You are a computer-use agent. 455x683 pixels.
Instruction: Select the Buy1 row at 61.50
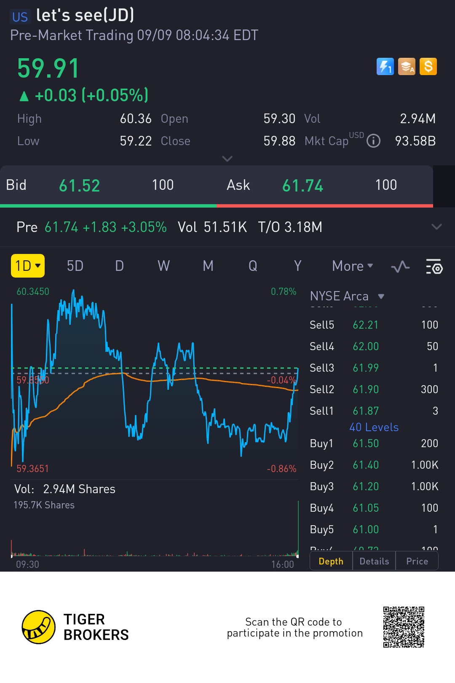click(374, 443)
